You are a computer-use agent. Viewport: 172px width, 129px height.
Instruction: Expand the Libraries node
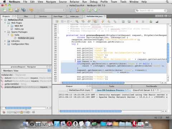5,41
